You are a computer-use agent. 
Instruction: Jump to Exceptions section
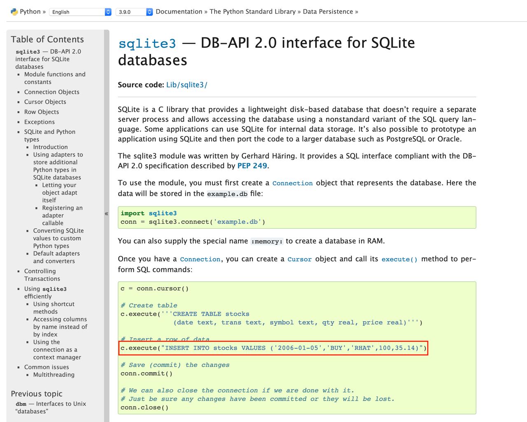click(40, 122)
